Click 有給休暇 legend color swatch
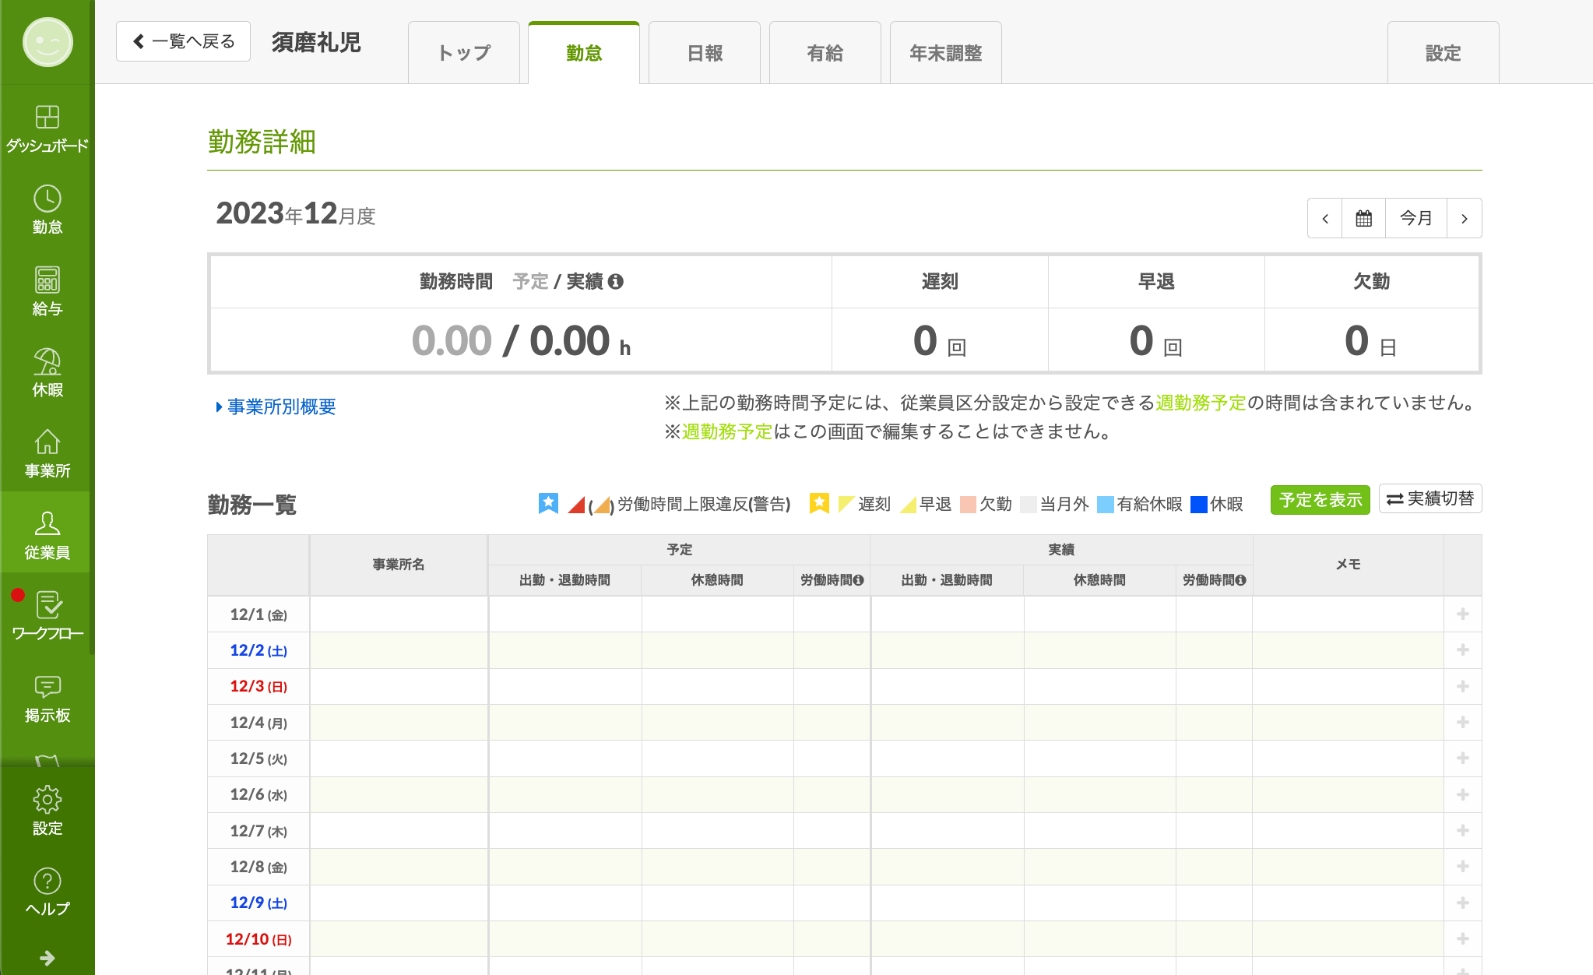Screen dimensions: 1593x975 coord(1105,505)
